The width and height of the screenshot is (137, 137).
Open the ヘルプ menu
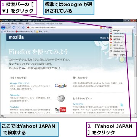[59, 24]
